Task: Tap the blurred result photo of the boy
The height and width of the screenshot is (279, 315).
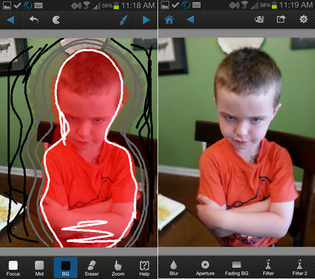Action: (x=236, y=142)
